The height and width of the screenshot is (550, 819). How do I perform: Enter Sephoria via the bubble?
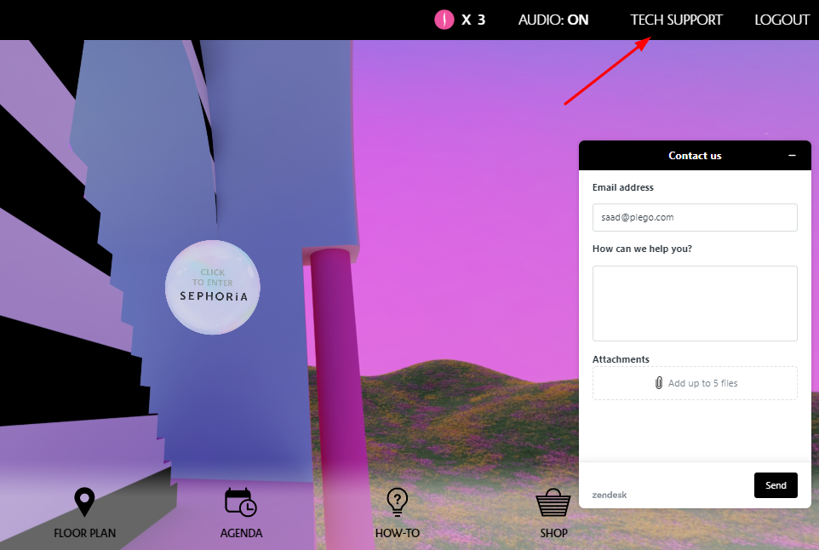pyautogui.click(x=213, y=287)
